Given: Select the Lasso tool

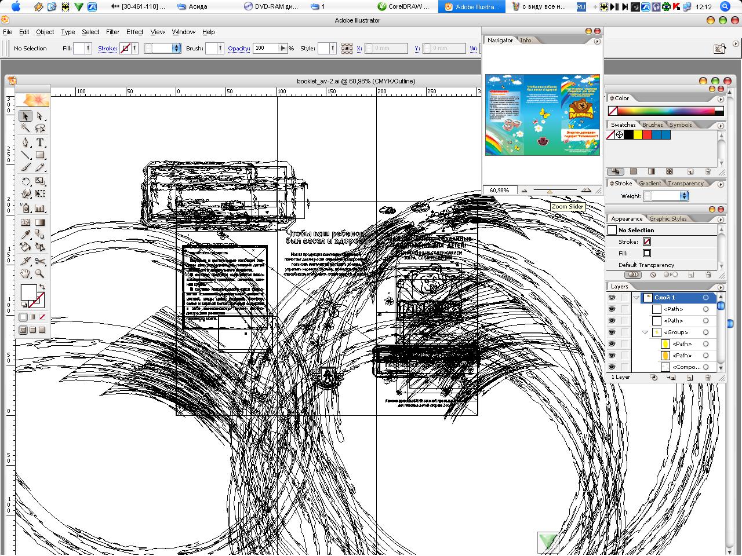Looking at the screenshot, I should point(40,128).
